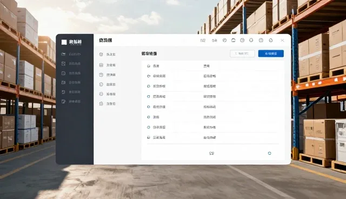Click first text link left of header icons
Screen dimensions: 346x199
coord(203,41)
